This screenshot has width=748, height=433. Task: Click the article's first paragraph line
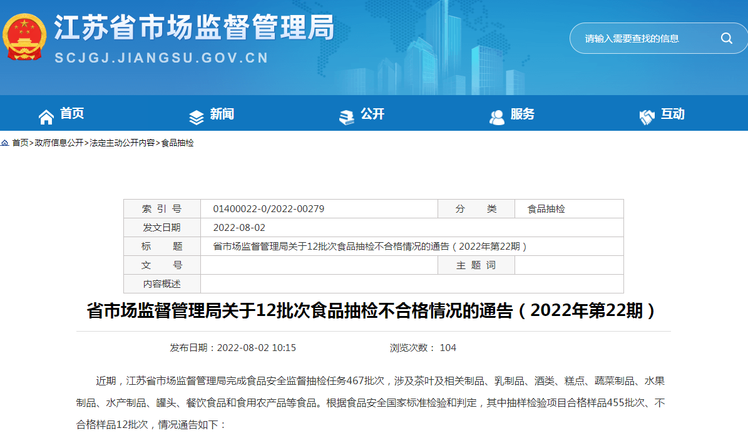coord(380,381)
